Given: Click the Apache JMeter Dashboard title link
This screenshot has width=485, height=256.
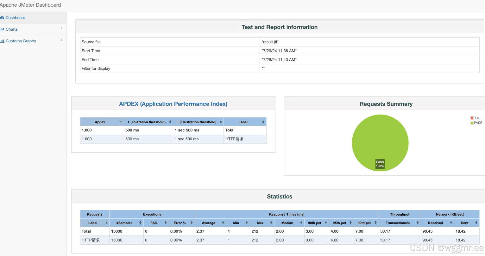Looking at the screenshot, I should pyautogui.click(x=30, y=5).
